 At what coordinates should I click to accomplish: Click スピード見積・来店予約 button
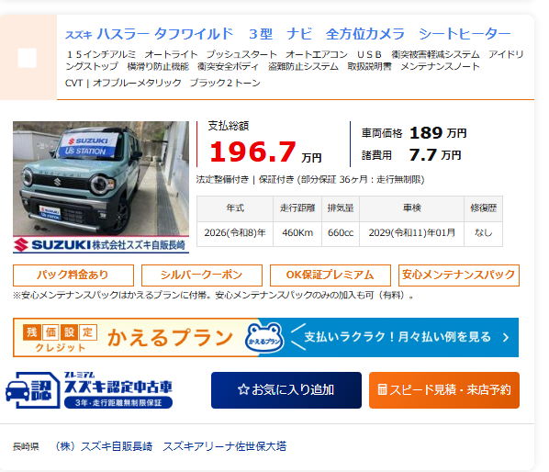[x=444, y=390]
